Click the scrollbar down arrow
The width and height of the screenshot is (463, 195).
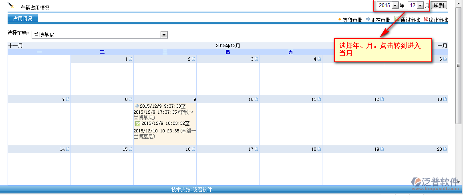(458, 182)
